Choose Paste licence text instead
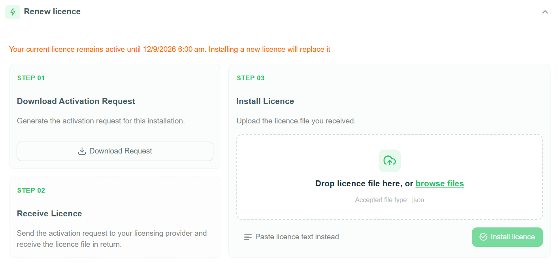 (x=291, y=237)
